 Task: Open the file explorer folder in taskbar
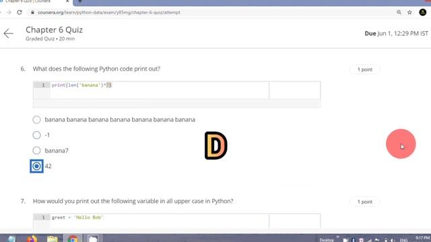(x=53, y=239)
